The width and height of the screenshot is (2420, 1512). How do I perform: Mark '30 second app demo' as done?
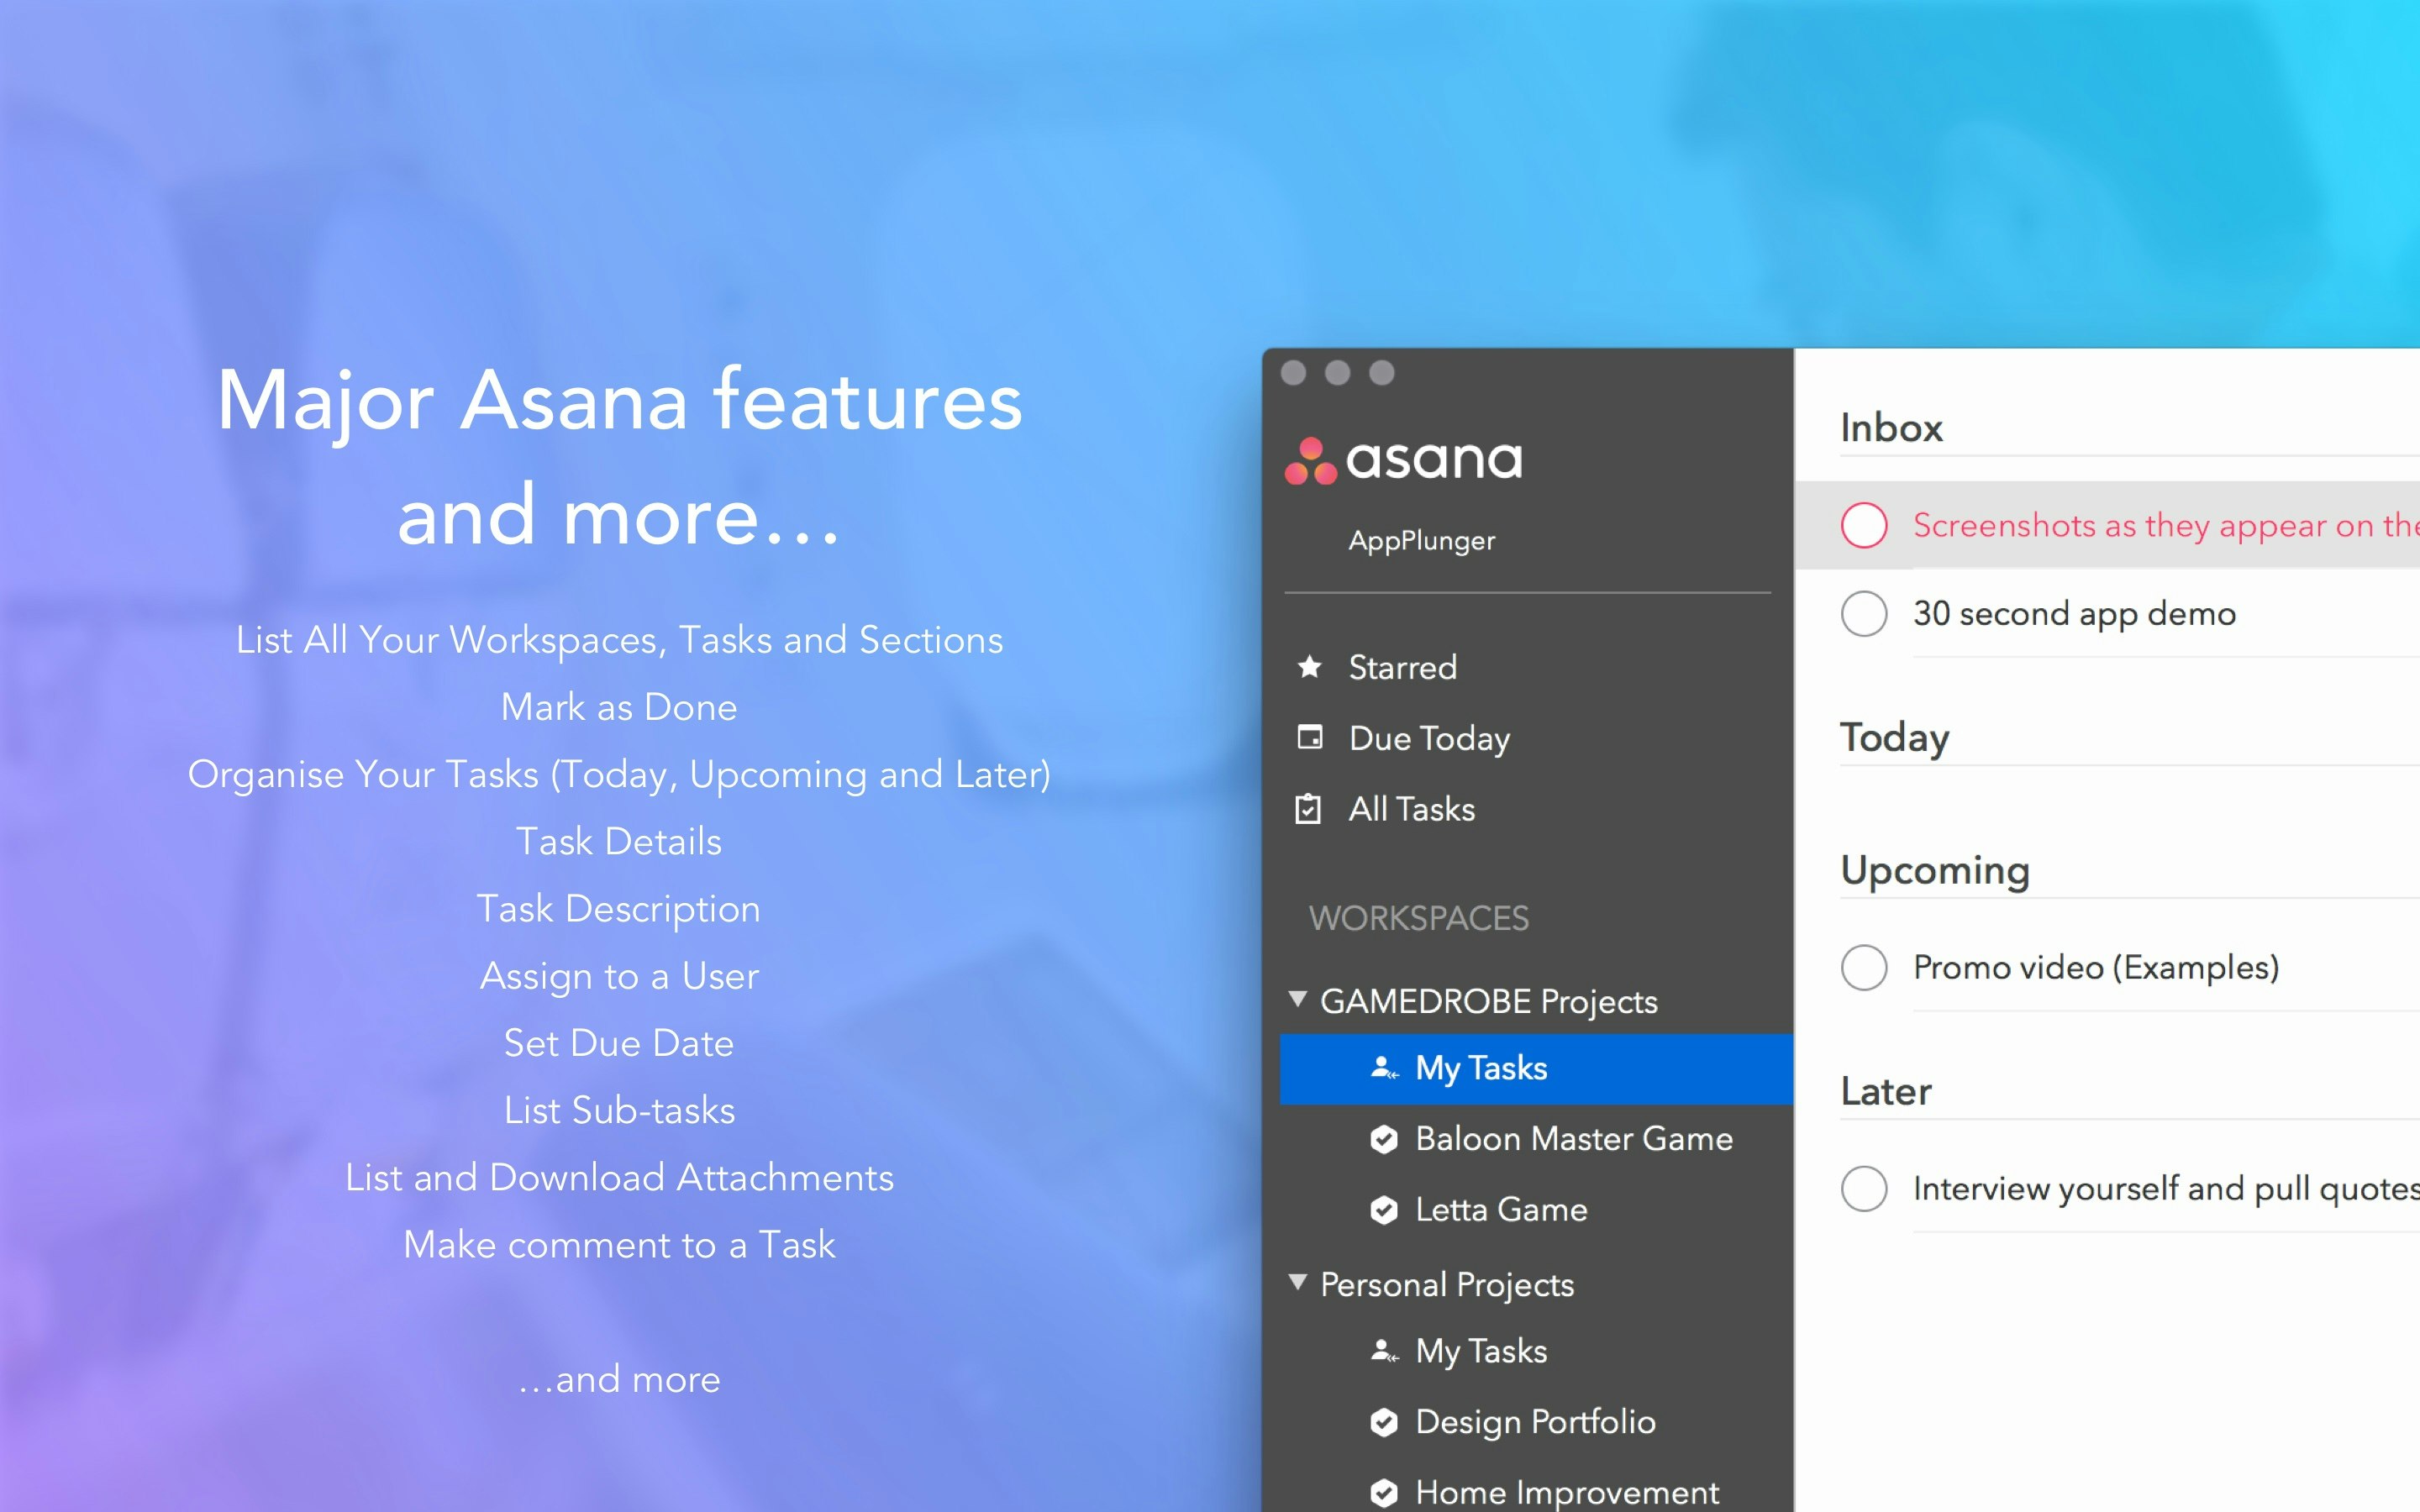[1864, 614]
